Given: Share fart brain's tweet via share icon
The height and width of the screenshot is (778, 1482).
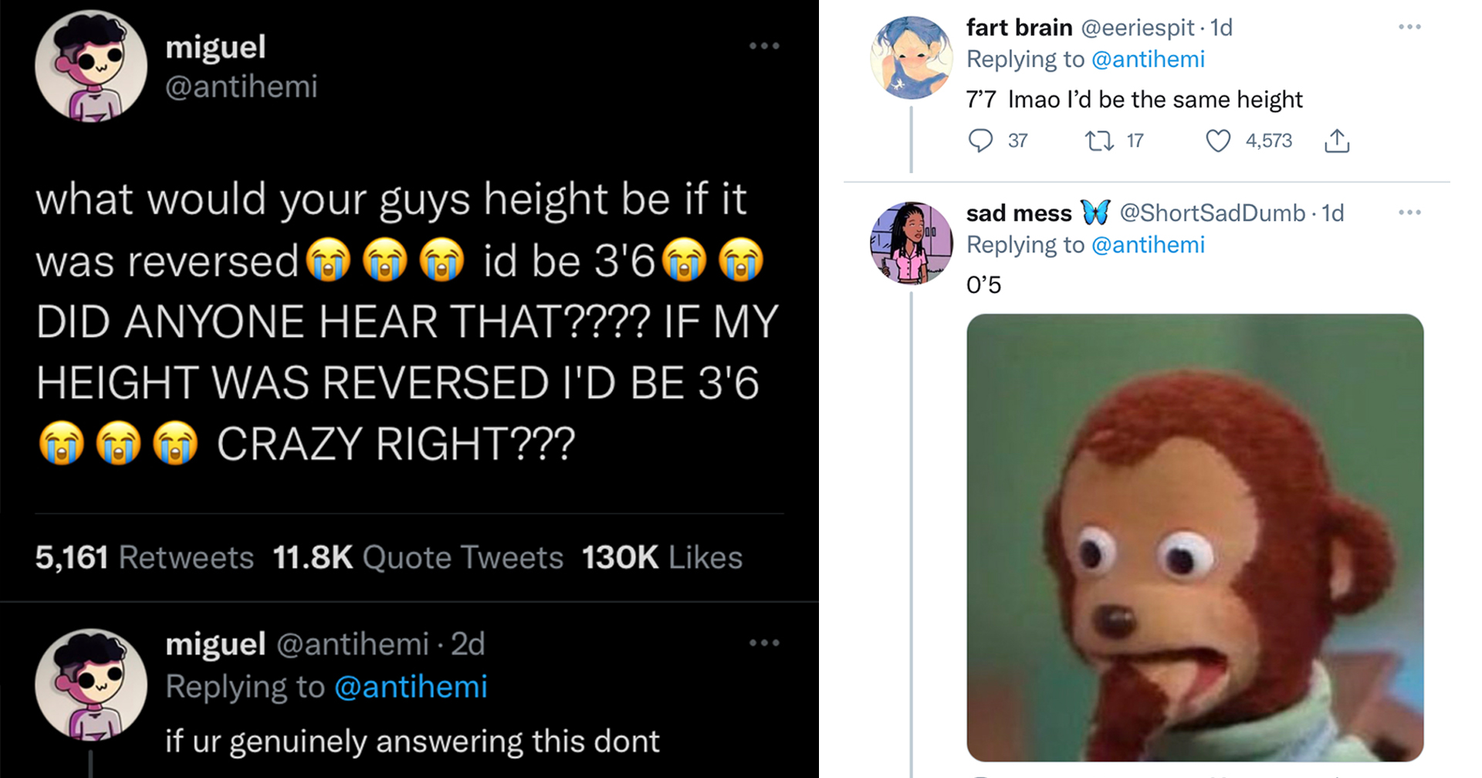Looking at the screenshot, I should 1337,140.
